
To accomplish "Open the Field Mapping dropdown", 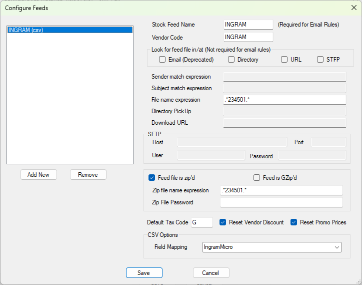I will pyautogui.click(x=271, y=247).
